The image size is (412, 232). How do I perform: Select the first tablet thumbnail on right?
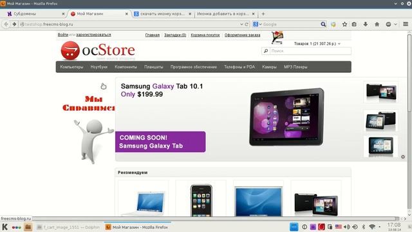(x=380, y=92)
